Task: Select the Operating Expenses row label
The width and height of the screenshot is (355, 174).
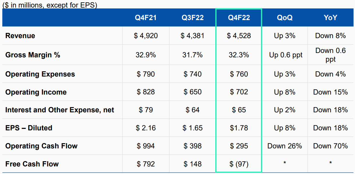Action: pos(40,74)
